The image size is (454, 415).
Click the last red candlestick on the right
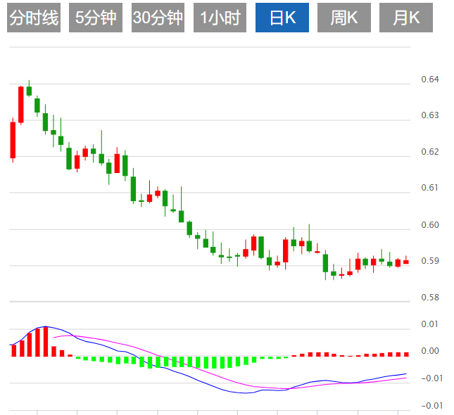point(406,261)
